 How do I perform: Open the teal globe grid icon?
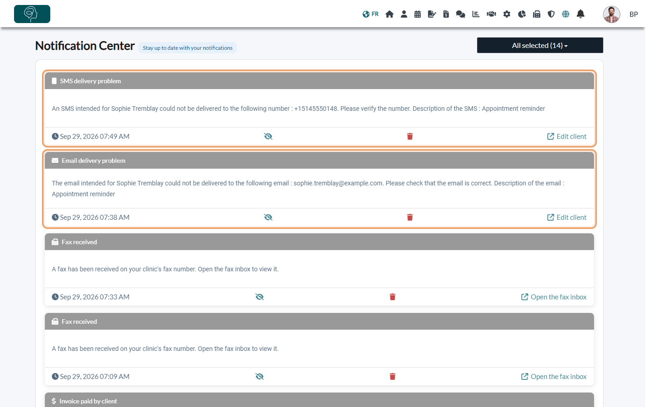tap(566, 14)
